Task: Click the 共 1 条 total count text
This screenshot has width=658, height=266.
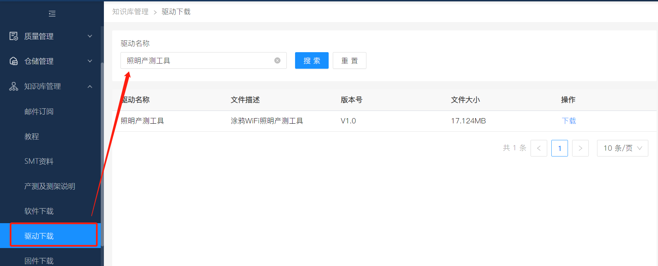Action: click(515, 148)
